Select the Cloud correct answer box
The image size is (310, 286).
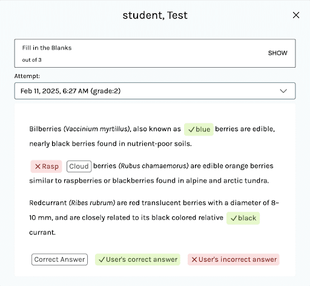coord(79,166)
